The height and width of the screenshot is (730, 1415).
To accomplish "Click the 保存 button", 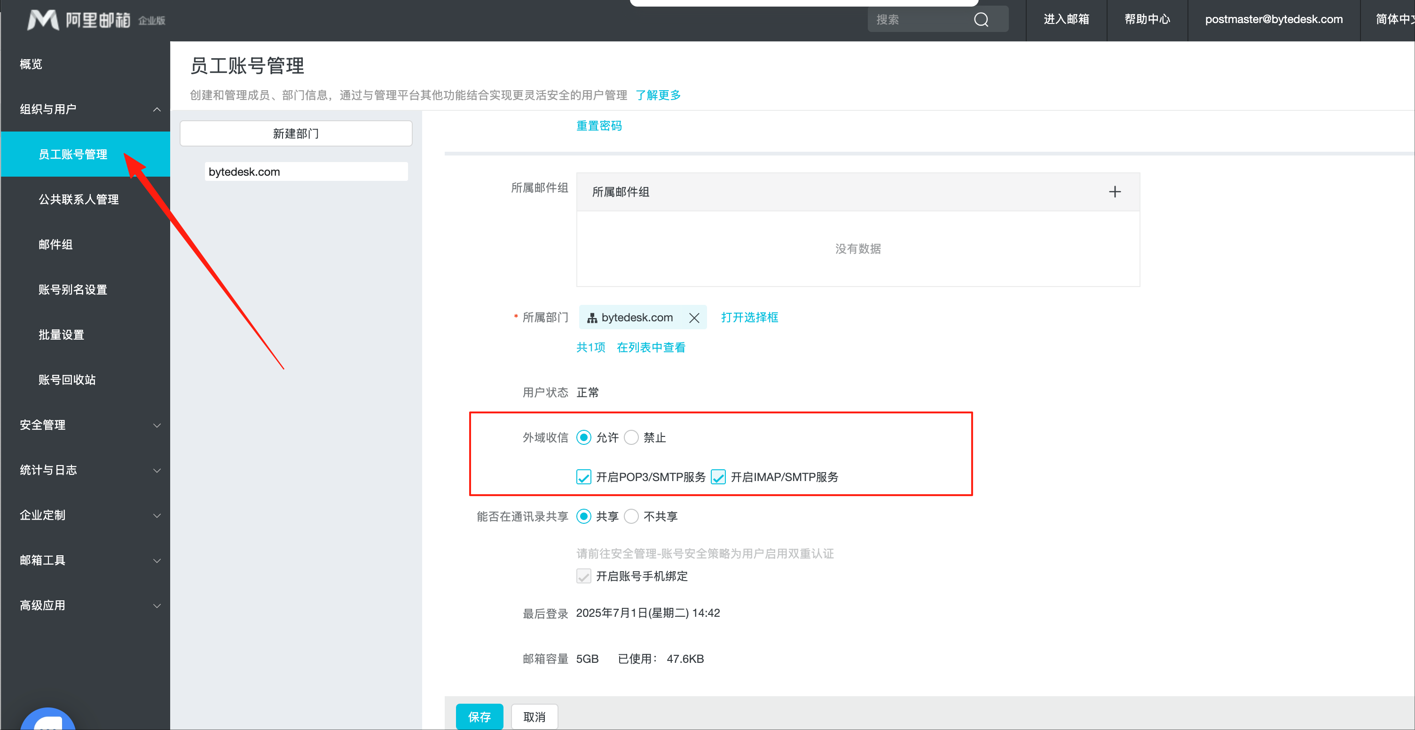I will coord(479,717).
